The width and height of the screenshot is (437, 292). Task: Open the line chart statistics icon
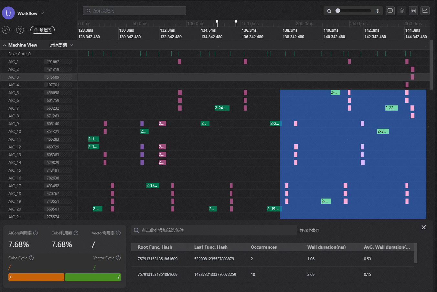tap(425, 11)
